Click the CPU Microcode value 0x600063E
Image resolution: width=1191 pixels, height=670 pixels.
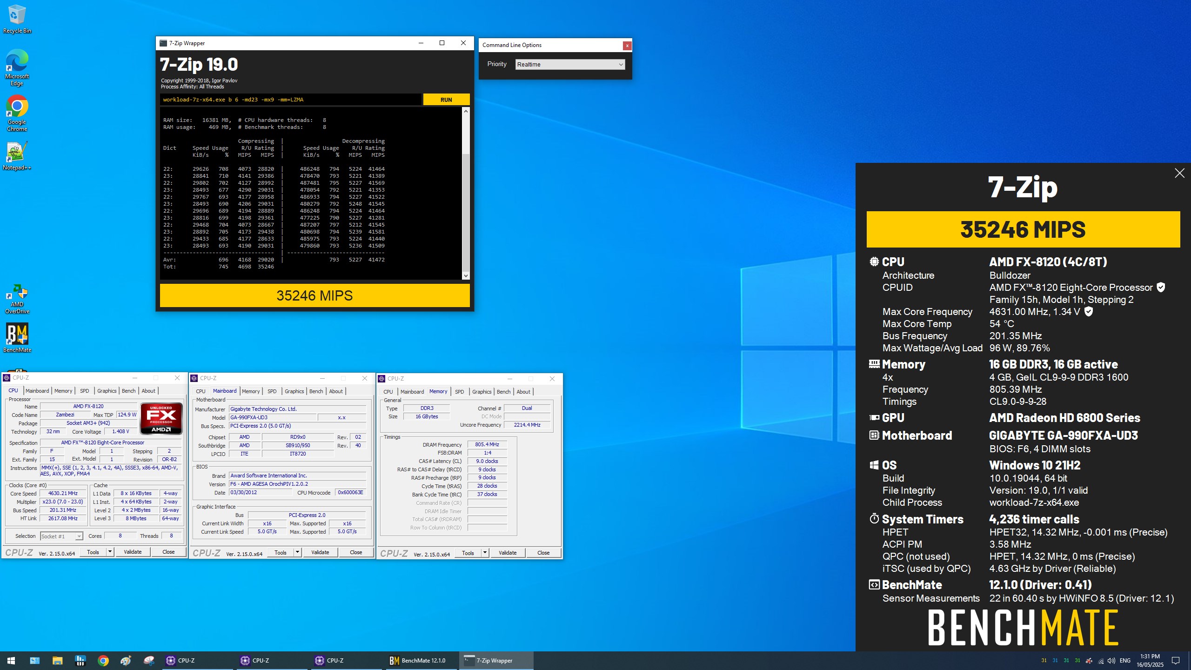tap(351, 492)
